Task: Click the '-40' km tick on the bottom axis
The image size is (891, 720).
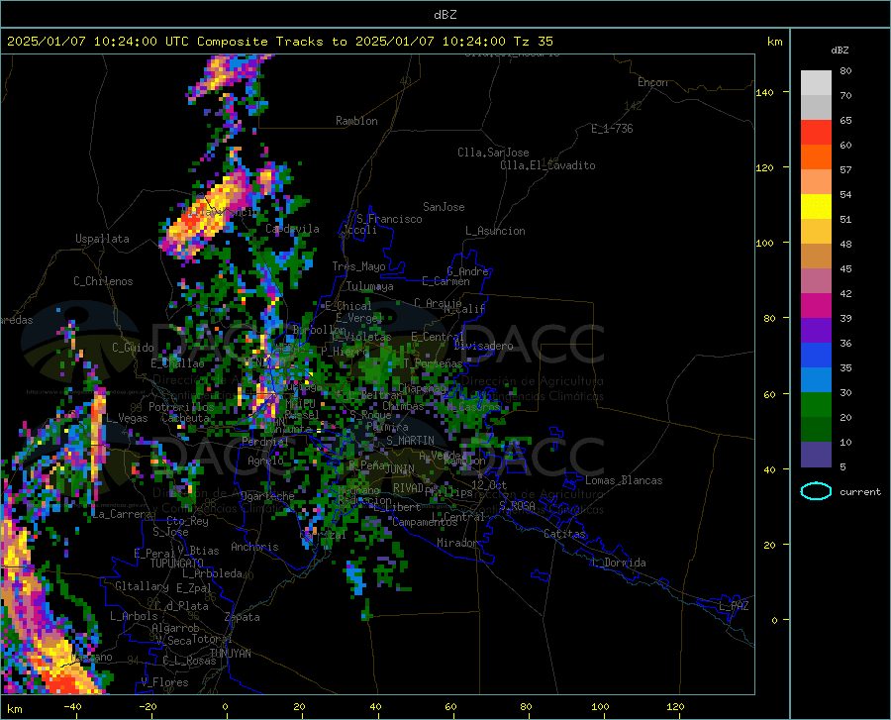Action: [x=72, y=706]
